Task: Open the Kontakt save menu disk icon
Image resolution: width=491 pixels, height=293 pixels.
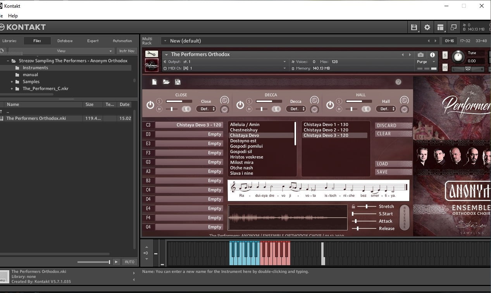Action: pos(414,27)
